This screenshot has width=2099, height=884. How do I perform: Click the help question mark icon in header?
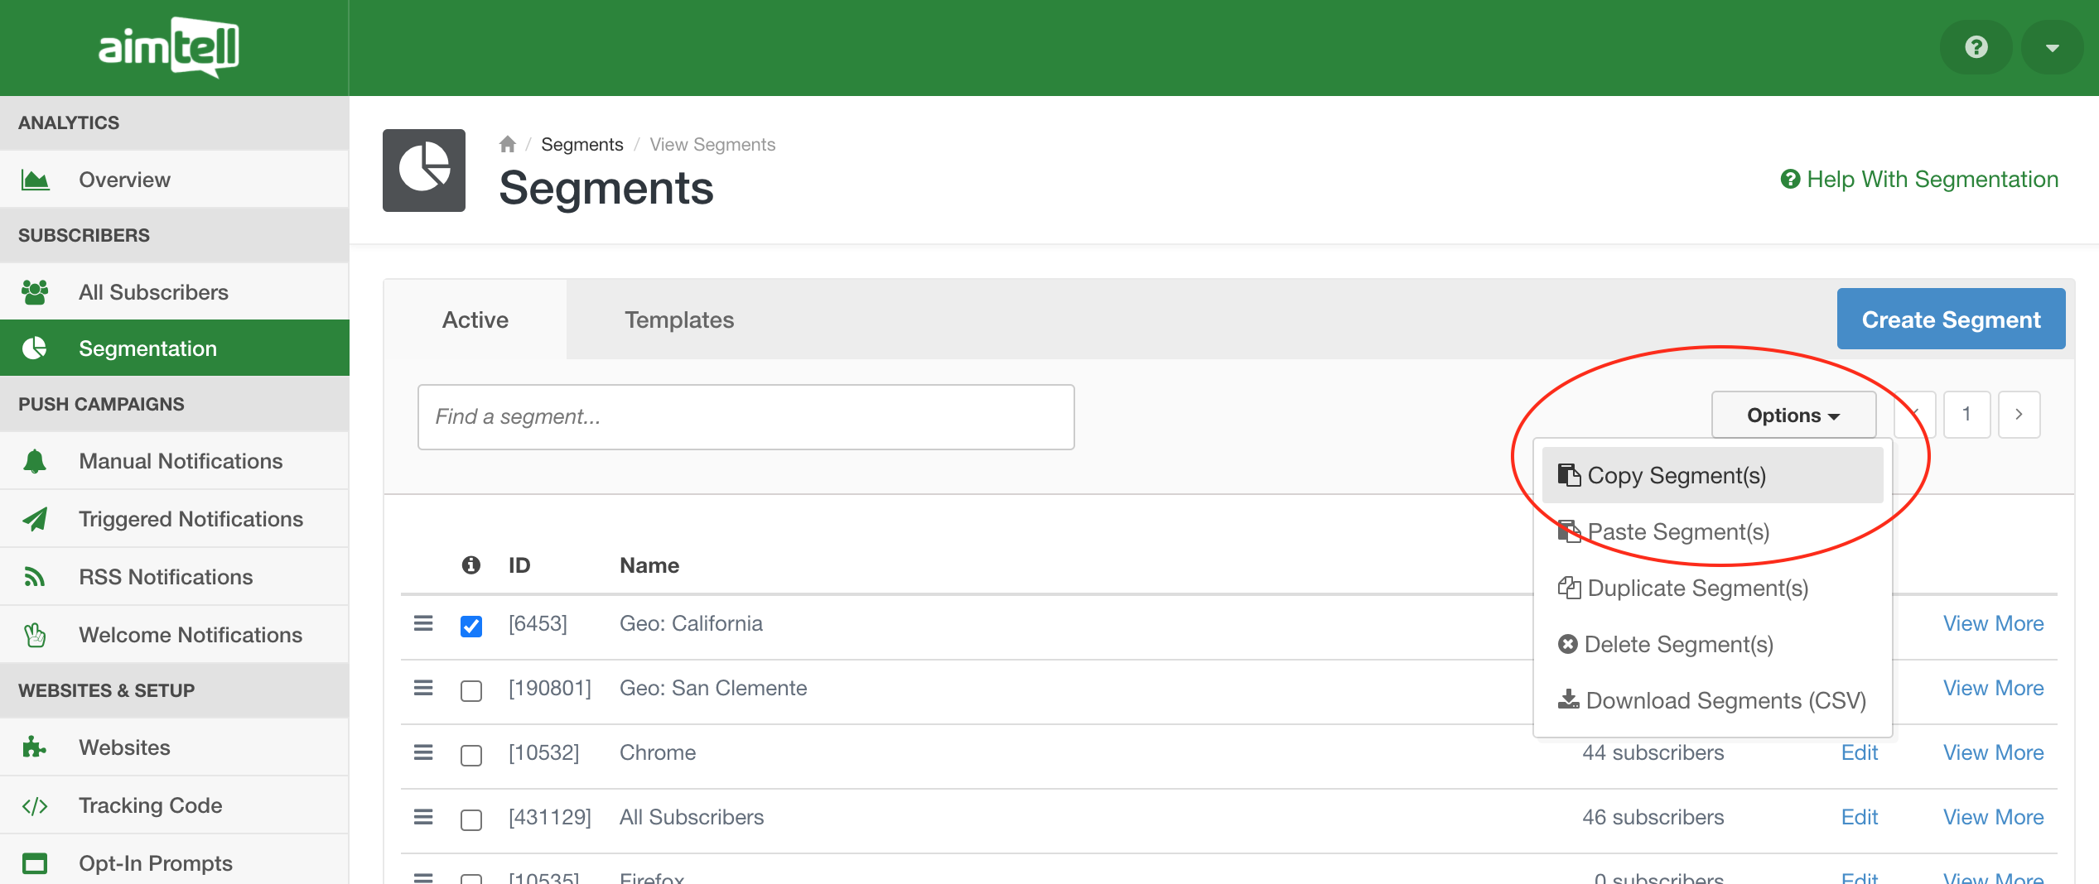pyautogui.click(x=1976, y=47)
